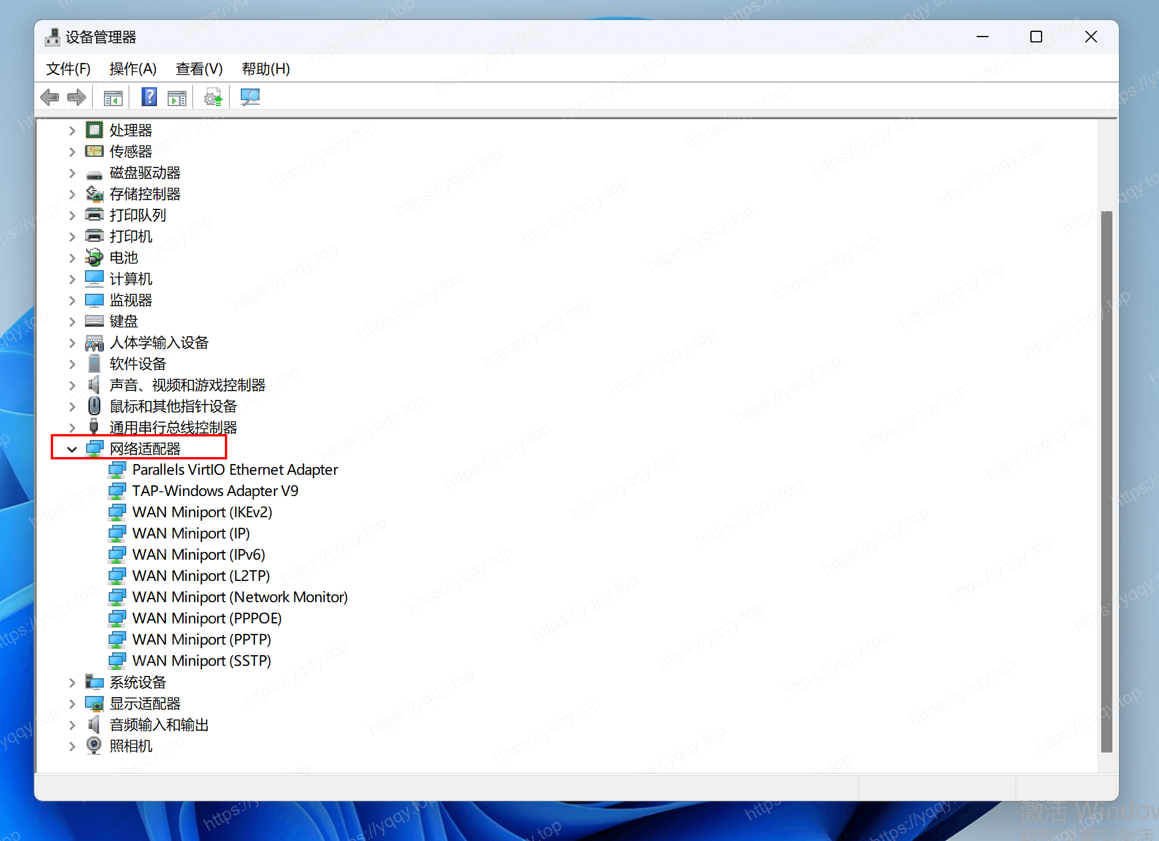Open the 操作(A) menu
This screenshot has height=841, width=1159.
[133, 69]
